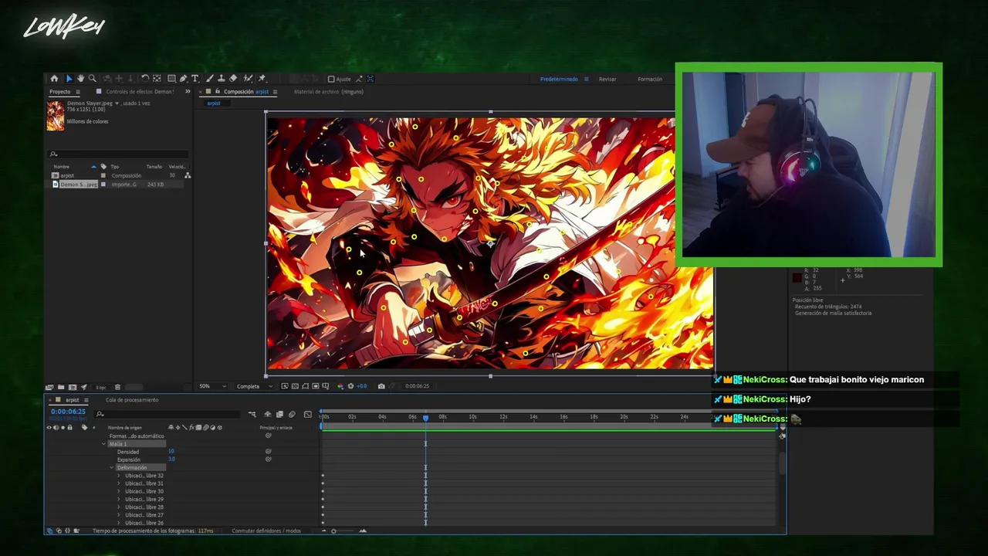Click the snapshot camera icon below viewer
Viewport: 988px width, 556px height.
pyautogui.click(x=381, y=386)
